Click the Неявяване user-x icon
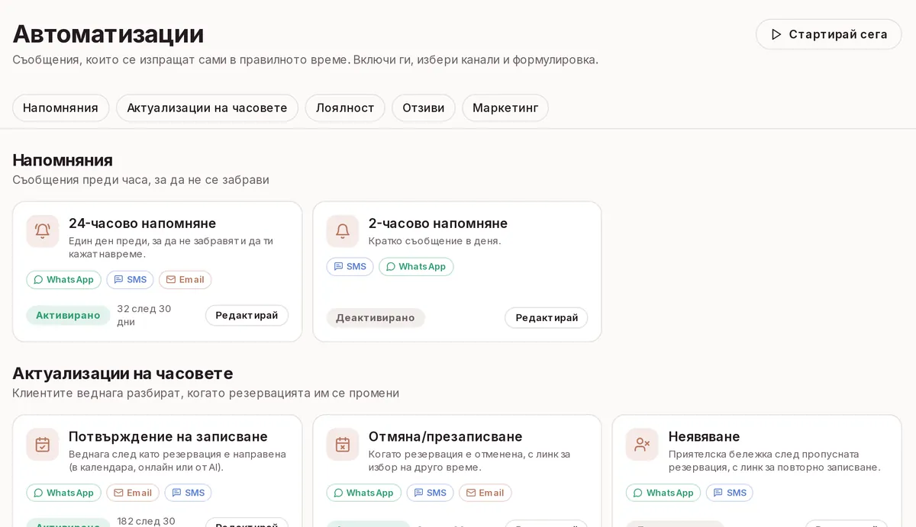Viewport: 916px width, 527px height. (642, 445)
